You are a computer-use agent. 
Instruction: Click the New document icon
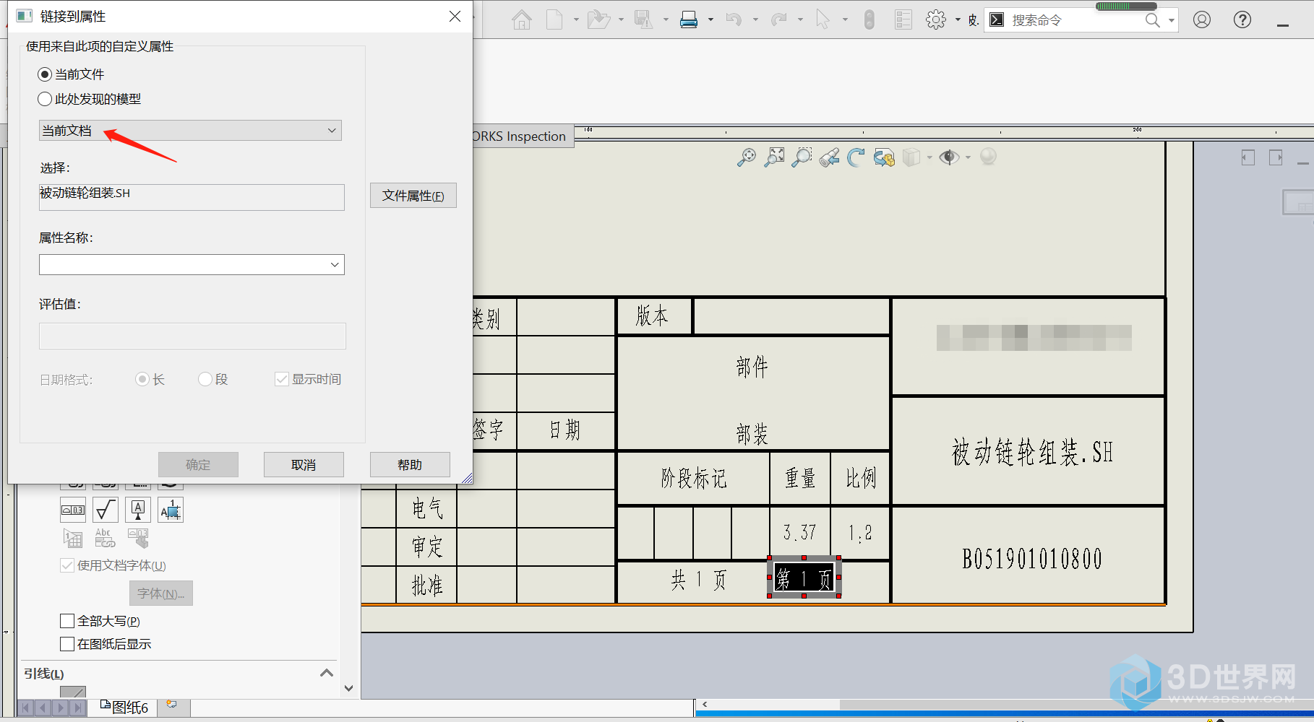tap(554, 19)
